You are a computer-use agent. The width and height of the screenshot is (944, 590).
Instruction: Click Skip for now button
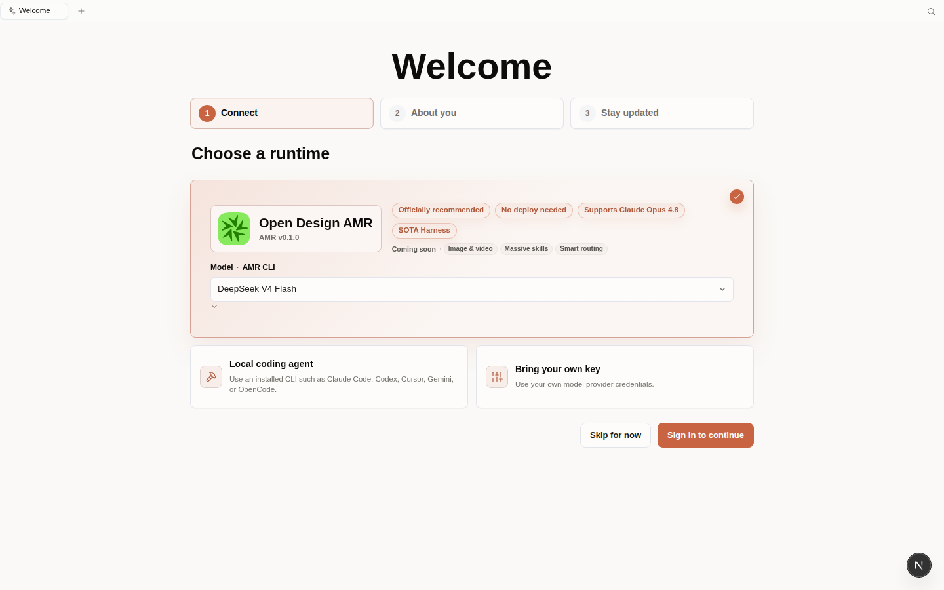click(616, 435)
